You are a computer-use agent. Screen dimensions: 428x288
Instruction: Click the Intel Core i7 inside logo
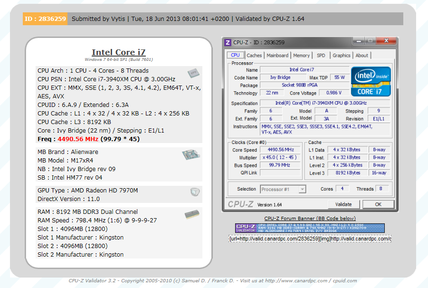[x=371, y=81]
